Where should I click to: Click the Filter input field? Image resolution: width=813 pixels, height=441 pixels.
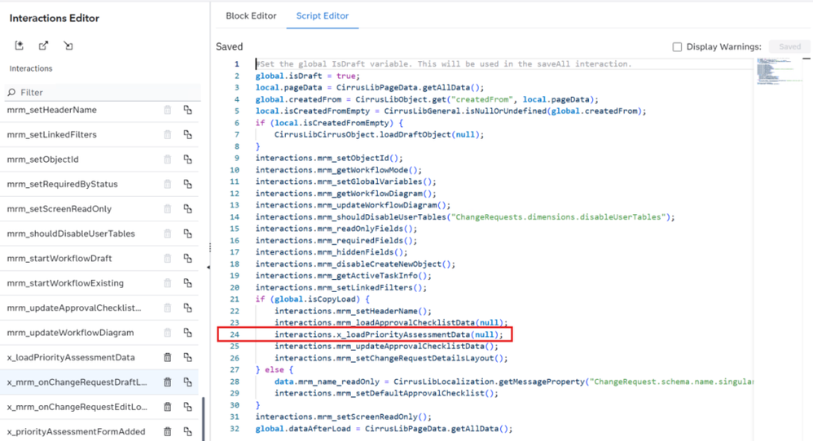coord(103,92)
